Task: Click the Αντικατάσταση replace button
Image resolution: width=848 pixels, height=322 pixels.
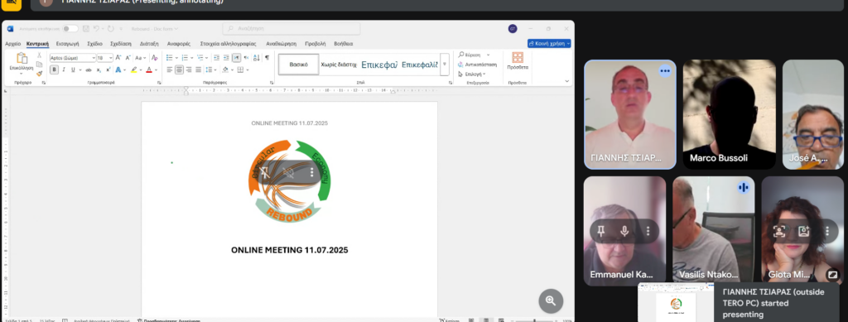Action: tap(478, 65)
